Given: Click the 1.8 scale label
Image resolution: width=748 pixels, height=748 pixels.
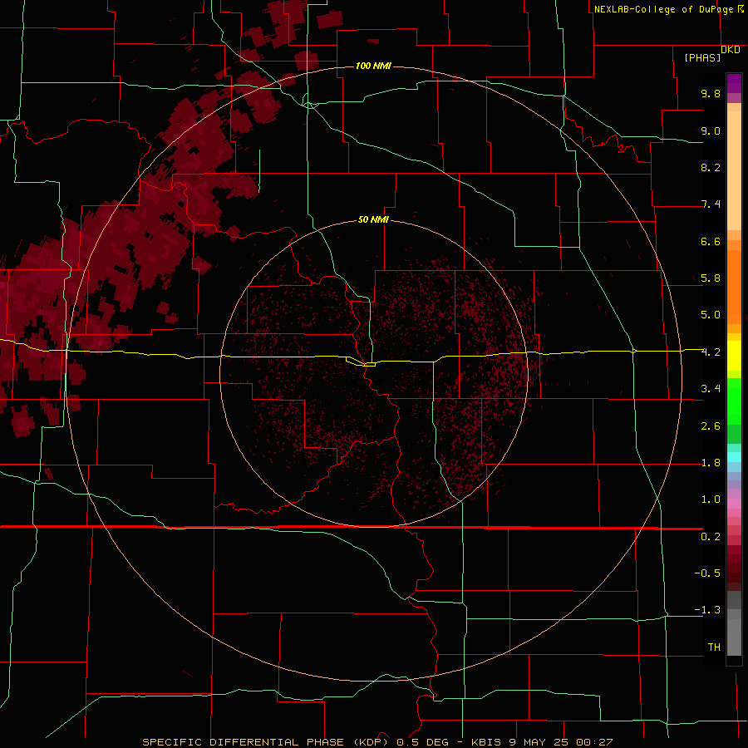Looking at the screenshot, I should [x=711, y=463].
